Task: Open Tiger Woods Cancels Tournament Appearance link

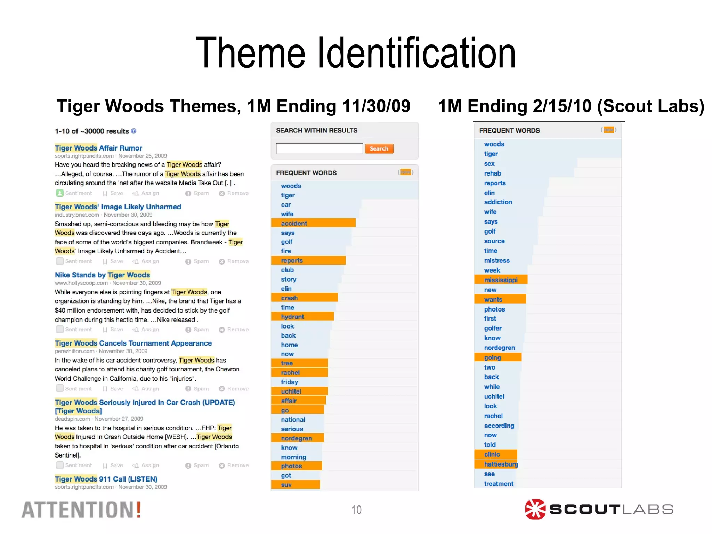Action: [133, 343]
